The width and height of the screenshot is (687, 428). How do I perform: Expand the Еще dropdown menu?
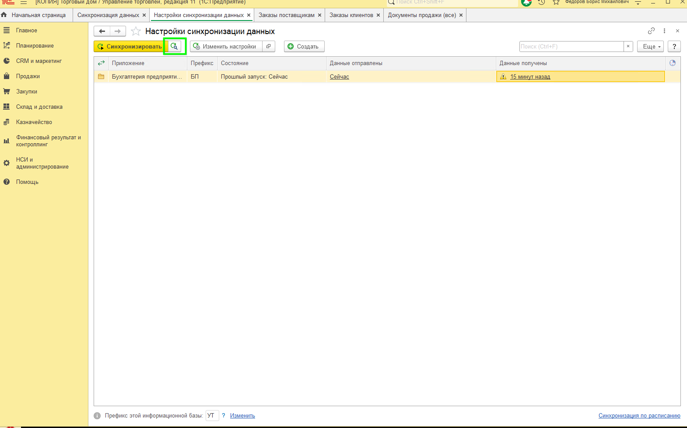pos(651,46)
